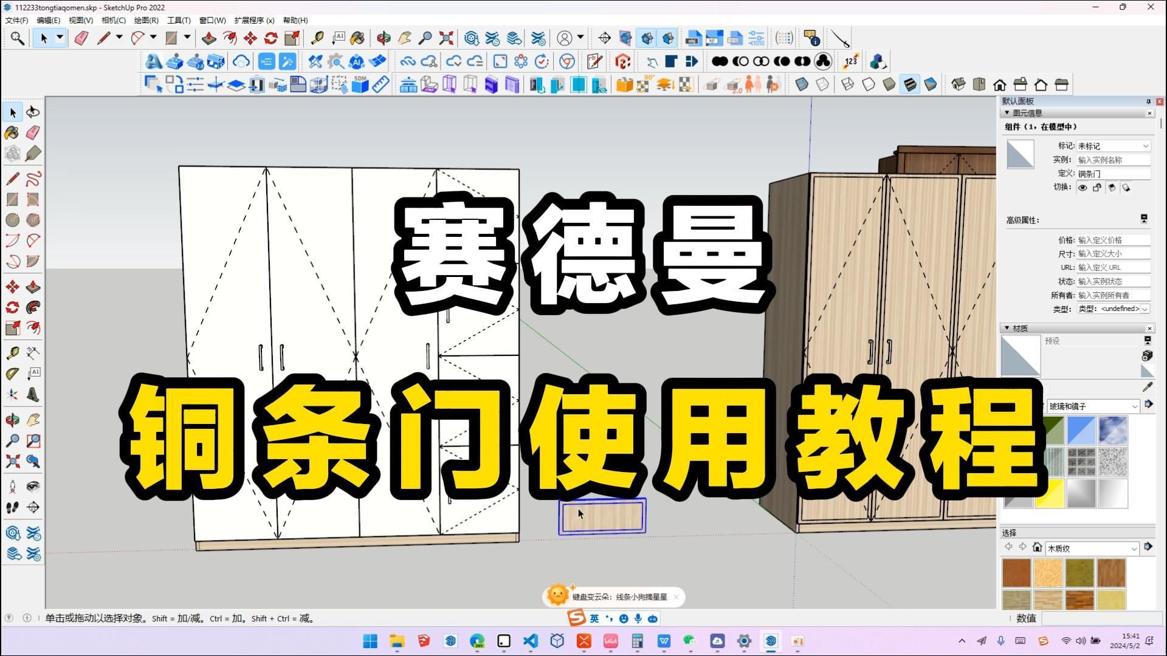Select the Eraser tool in top toolbar
The width and height of the screenshot is (1167, 656).
pyautogui.click(x=81, y=38)
